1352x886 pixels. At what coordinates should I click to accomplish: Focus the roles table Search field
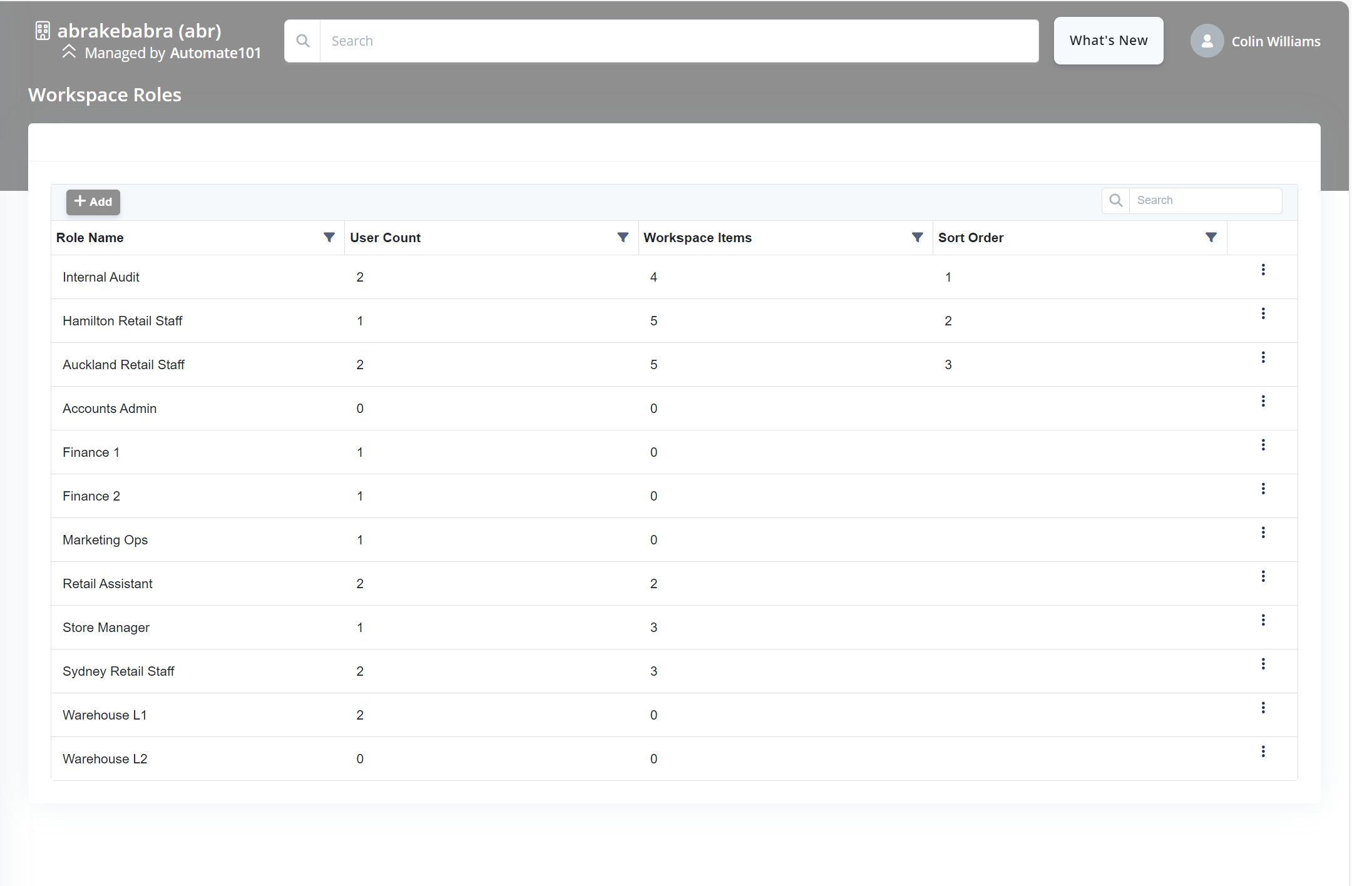[x=1204, y=200]
